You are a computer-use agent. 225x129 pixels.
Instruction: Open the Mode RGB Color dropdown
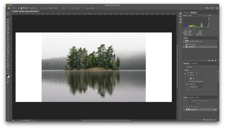(196, 84)
